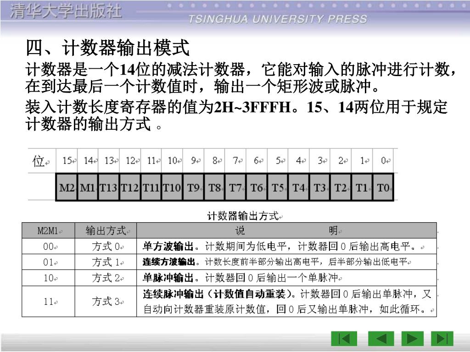Select the T12 bit cell

click(x=130, y=187)
